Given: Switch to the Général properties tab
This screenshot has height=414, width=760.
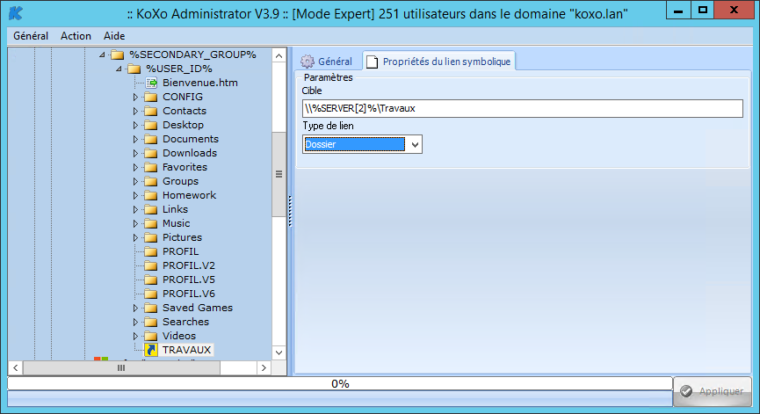Looking at the screenshot, I should pos(327,61).
